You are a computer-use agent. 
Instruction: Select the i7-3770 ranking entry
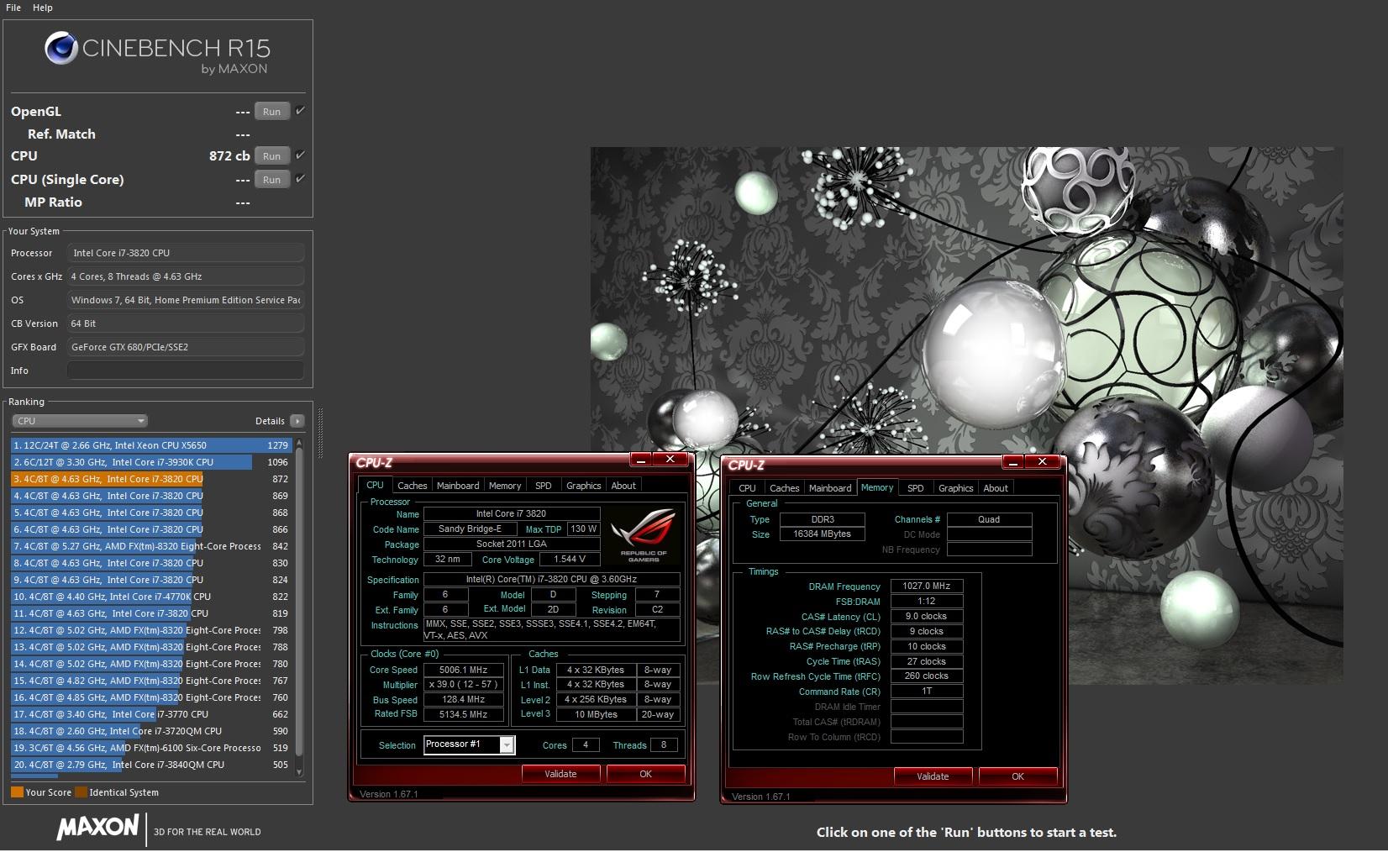151,714
